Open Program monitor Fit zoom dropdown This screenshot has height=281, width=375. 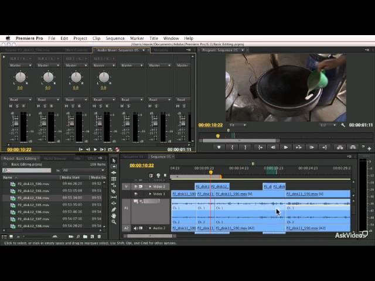pos(238,125)
